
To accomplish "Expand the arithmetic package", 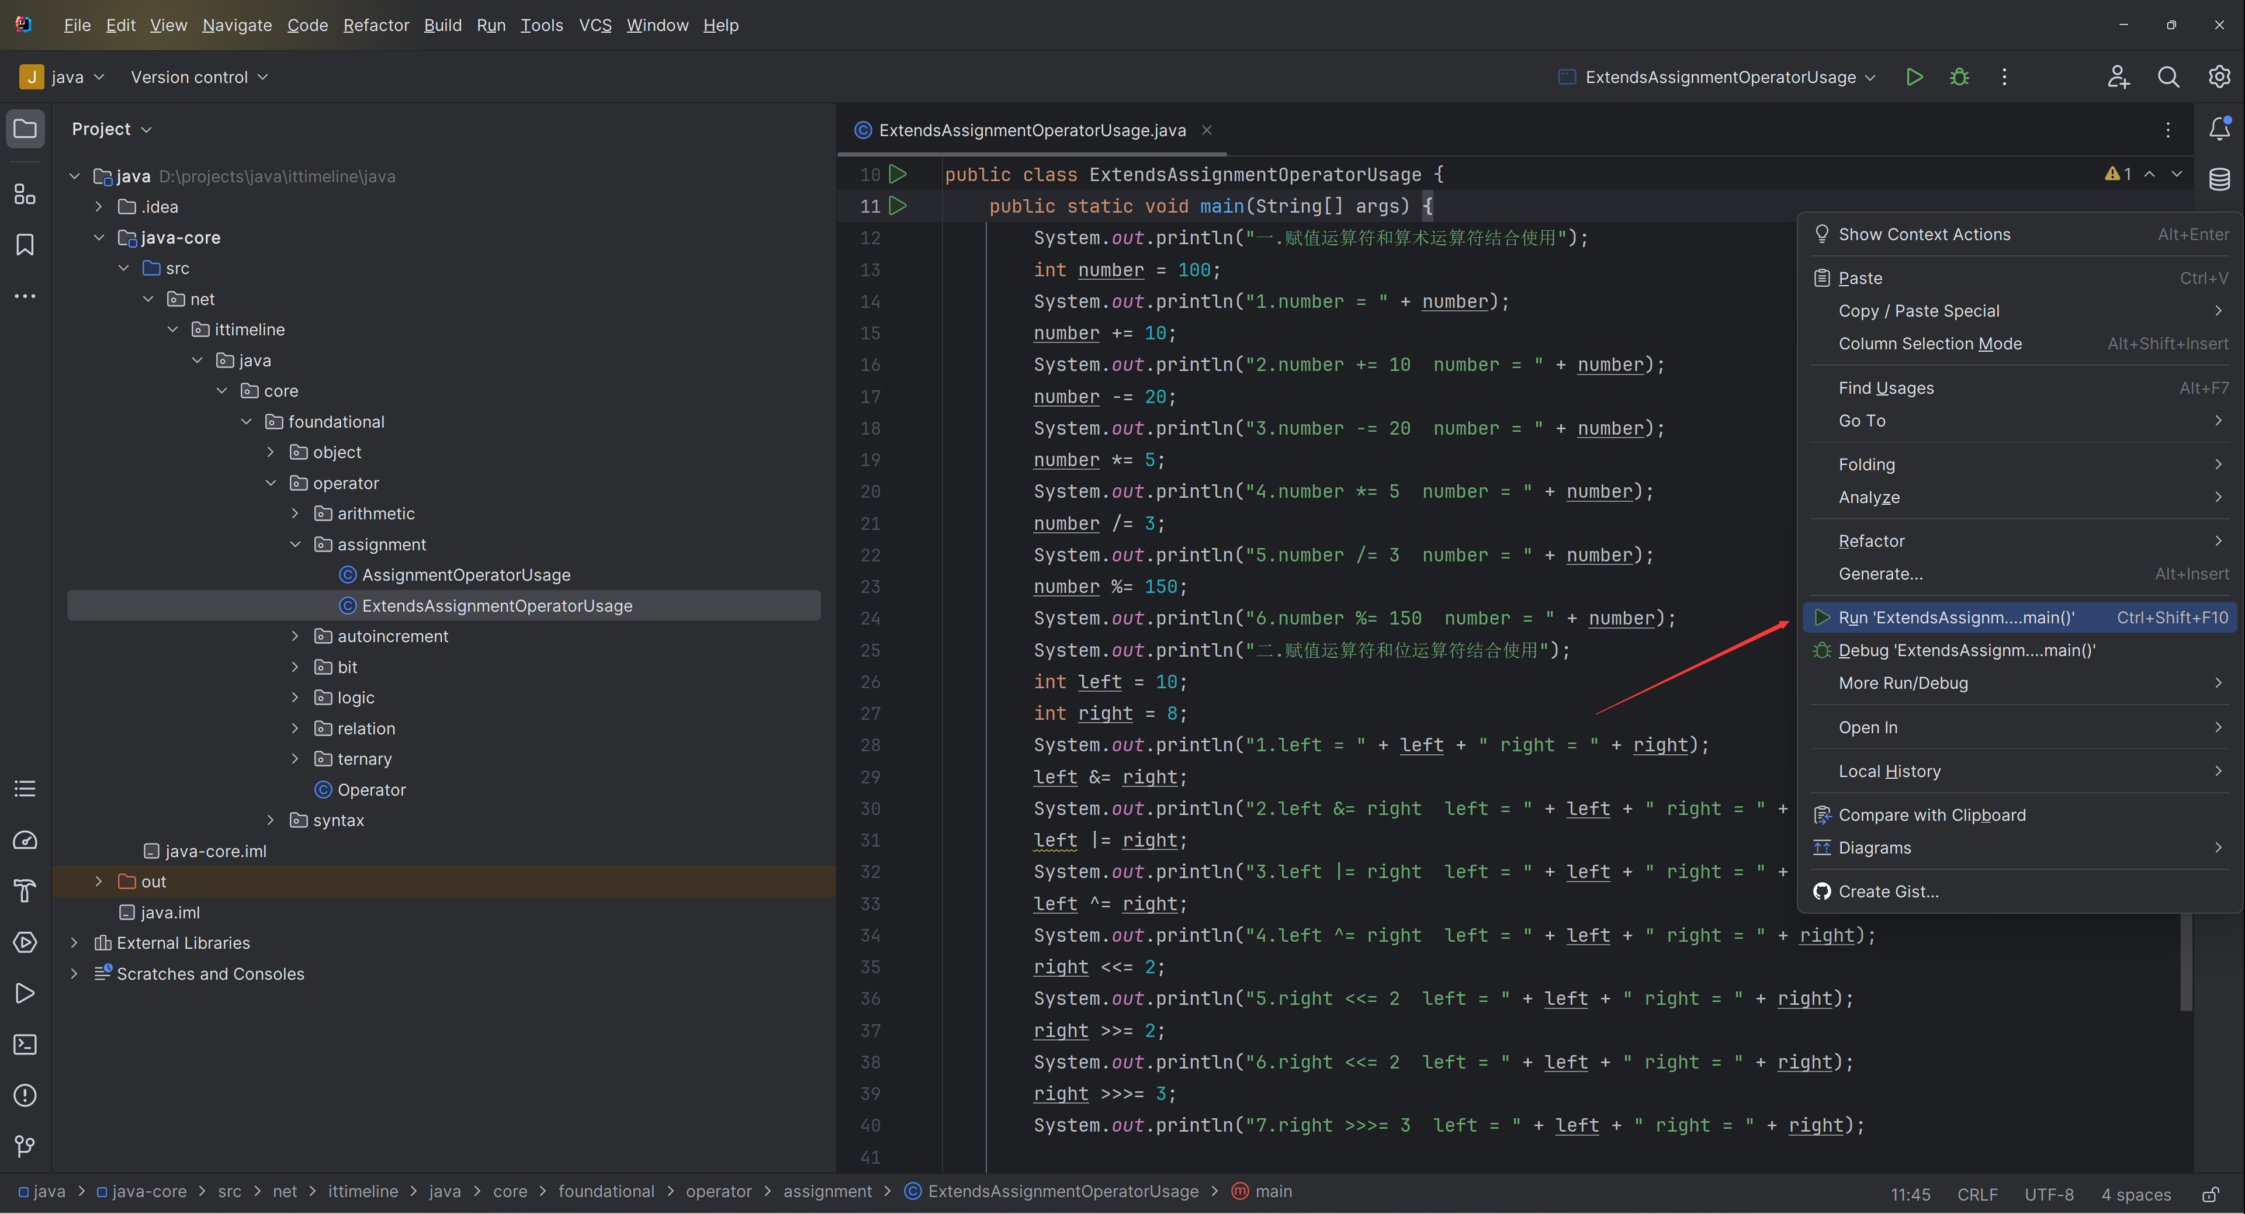I will [295, 514].
